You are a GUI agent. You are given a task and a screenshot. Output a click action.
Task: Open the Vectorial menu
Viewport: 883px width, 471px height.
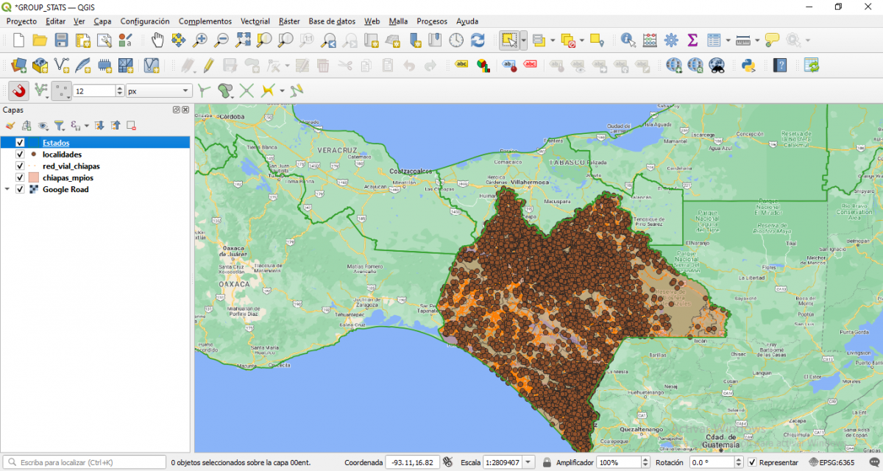[255, 21]
